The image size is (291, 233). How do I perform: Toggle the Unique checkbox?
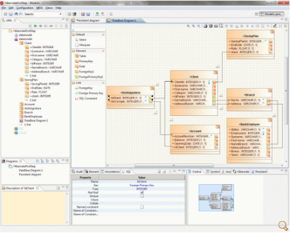pos(142,196)
